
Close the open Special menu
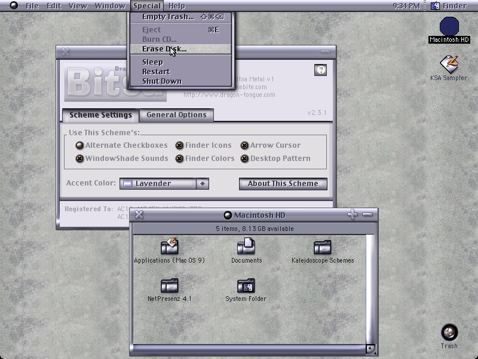[147, 6]
